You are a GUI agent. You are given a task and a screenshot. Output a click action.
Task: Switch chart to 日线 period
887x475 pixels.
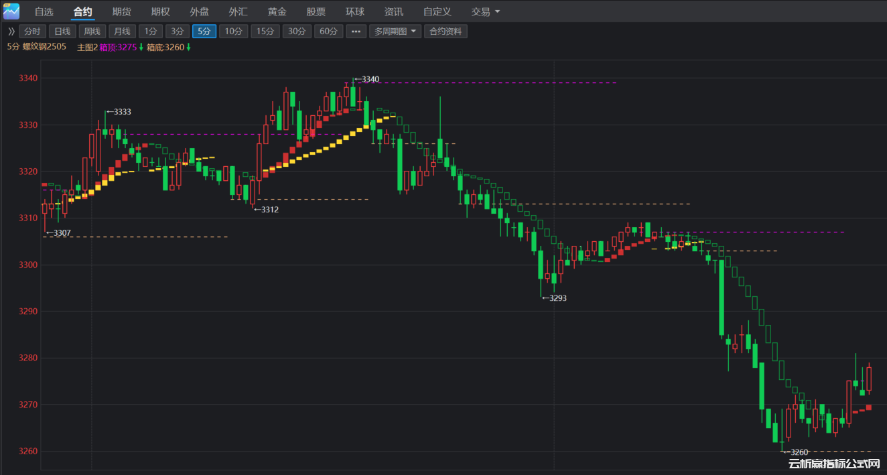62,31
